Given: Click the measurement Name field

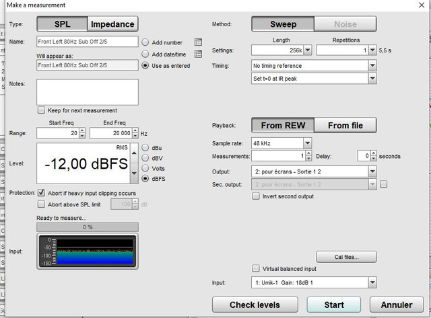Looking at the screenshot, I should pyautogui.click(x=88, y=42).
